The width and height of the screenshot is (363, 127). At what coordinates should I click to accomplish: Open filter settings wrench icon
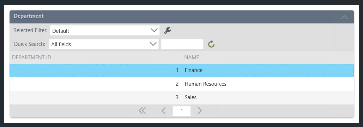point(167,30)
